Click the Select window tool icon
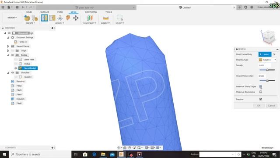The width and height of the screenshot is (280, 158). point(119,18)
